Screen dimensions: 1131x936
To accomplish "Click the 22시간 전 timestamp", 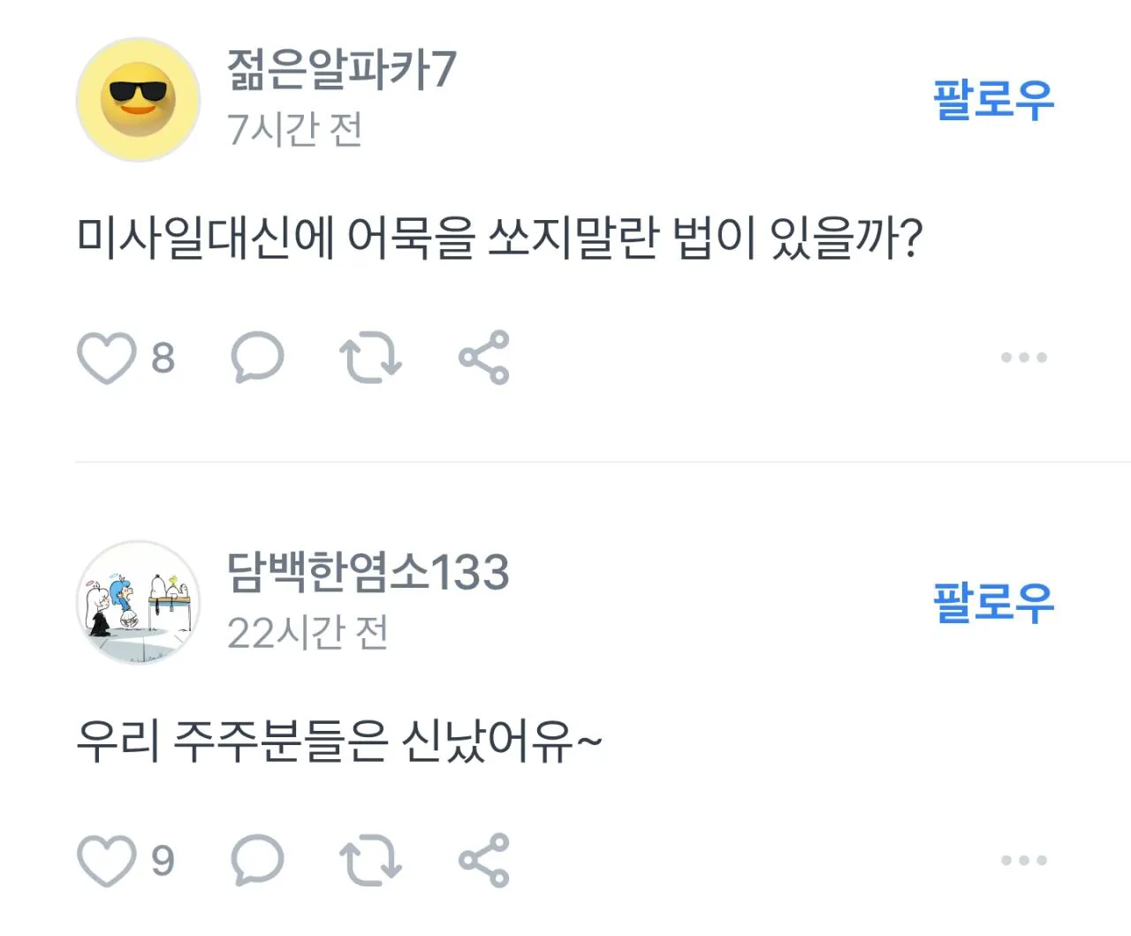I will pos(307,633).
